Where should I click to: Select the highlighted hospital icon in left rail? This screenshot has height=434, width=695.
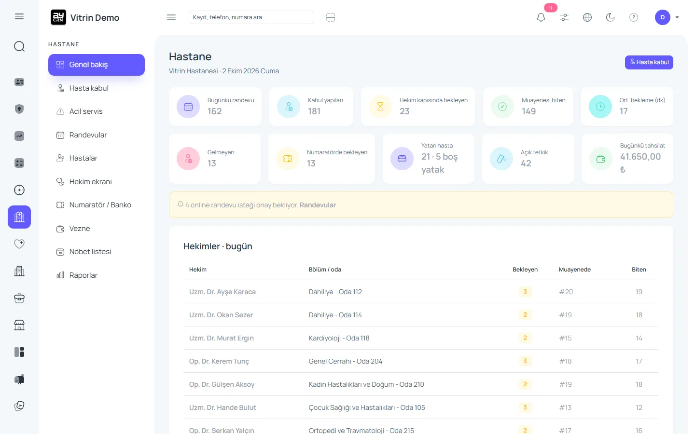(19, 217)
